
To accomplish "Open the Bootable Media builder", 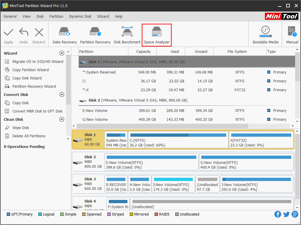I will coord(266,35).
